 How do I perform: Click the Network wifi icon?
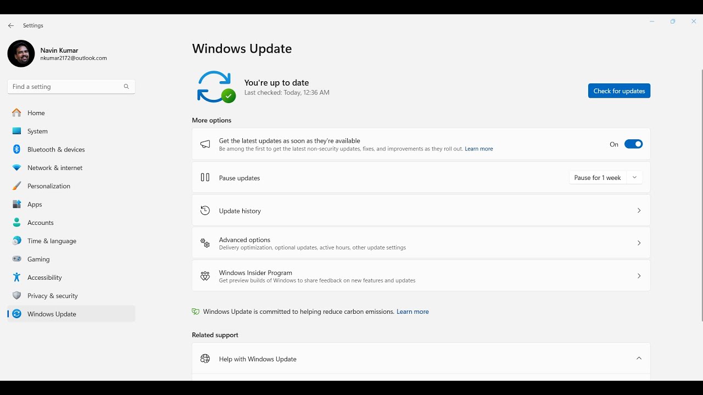tap(16, 168)
